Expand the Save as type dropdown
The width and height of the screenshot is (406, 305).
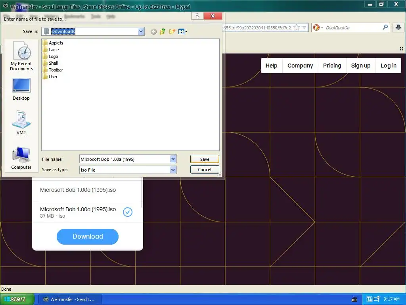[173, 170]
